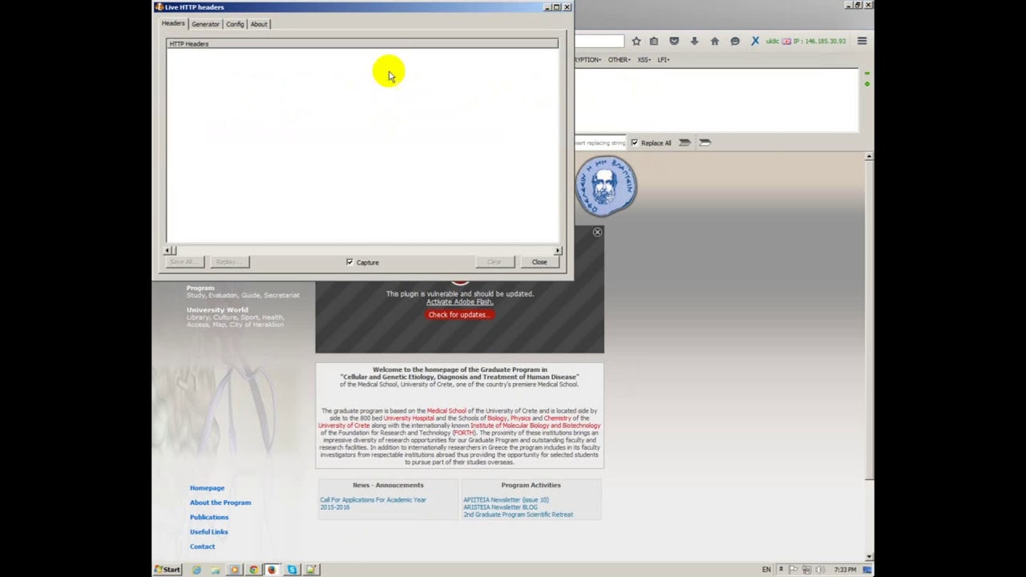1026x577 pixels.
Task: Click the Replay button
Action: click(x=228, y=262)
